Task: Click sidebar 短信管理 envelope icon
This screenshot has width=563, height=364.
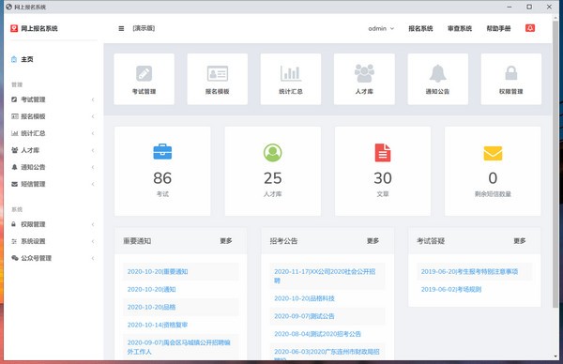Action: coord(14,184)
